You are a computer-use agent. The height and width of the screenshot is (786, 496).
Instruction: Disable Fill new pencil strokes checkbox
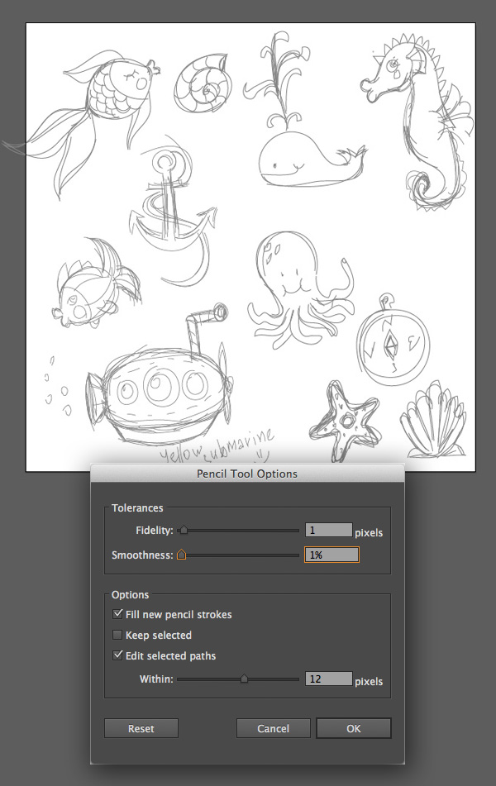click(117, 615)
